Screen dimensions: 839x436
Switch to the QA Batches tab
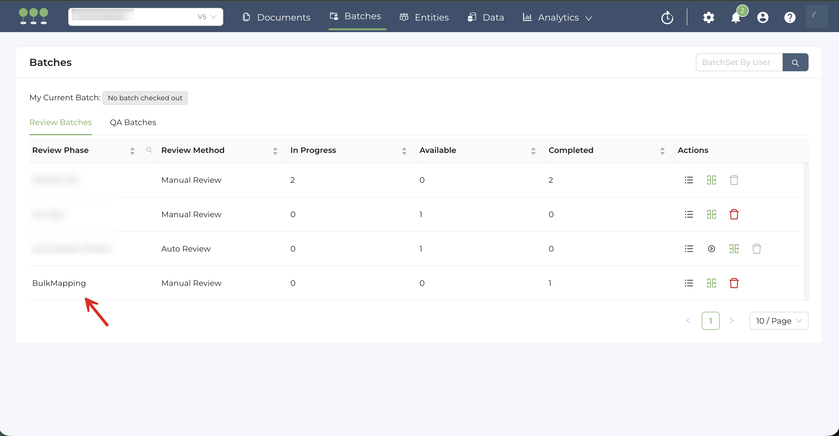click(133, 122)
